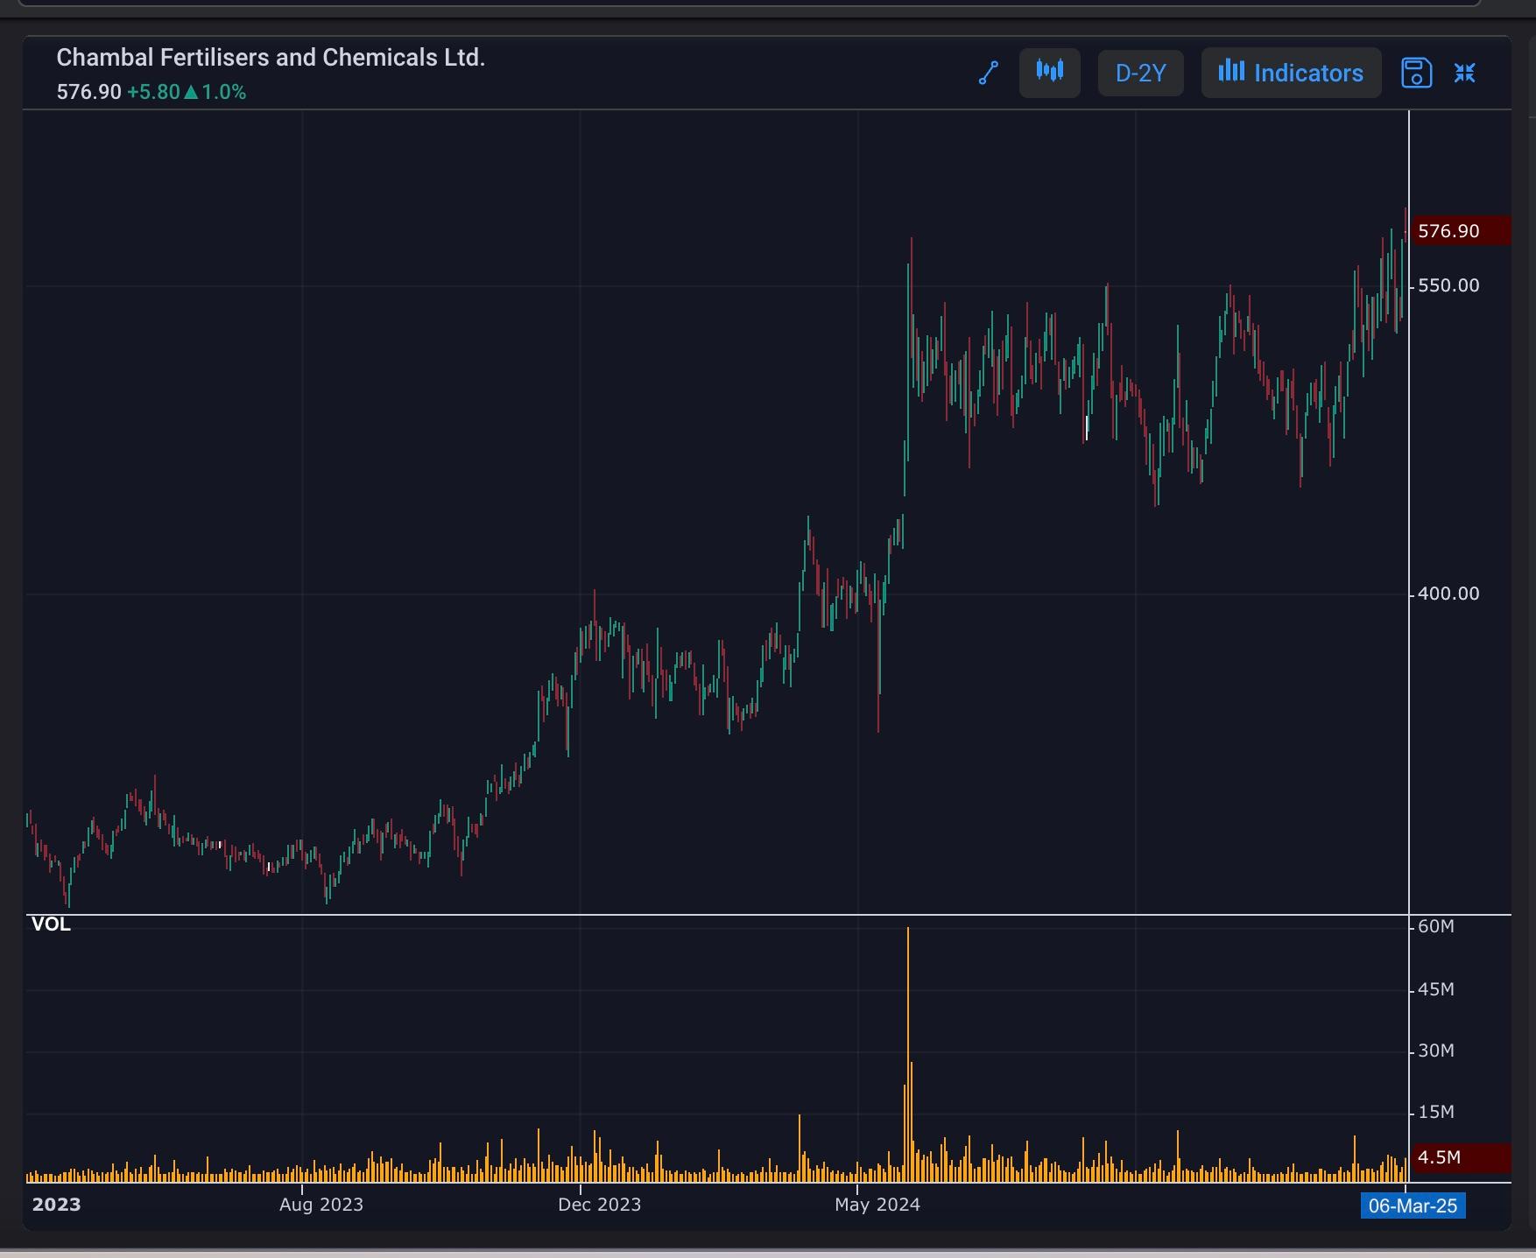Click the 2023 time axis label
Screen dimensions: 1536x1258
pyautogui.click(x=56, y=1205)
